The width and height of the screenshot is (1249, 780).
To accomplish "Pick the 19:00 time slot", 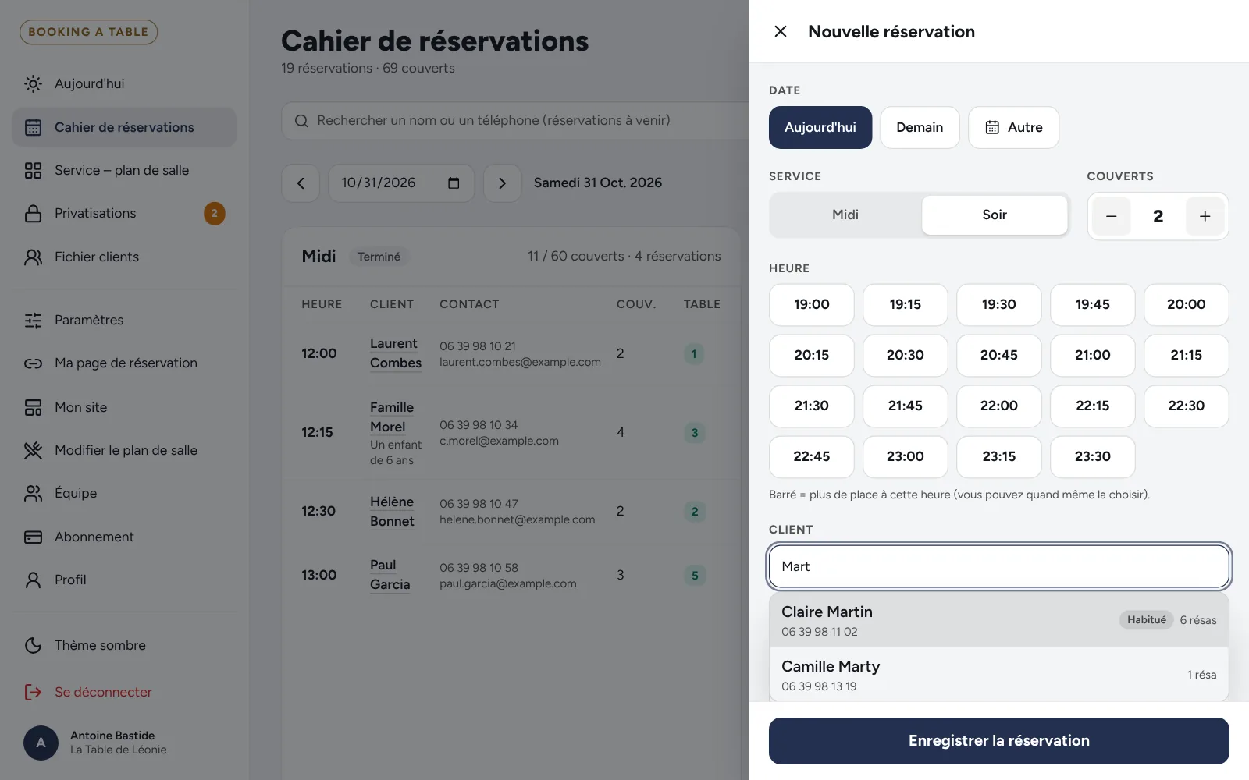I will coord(812,304).
